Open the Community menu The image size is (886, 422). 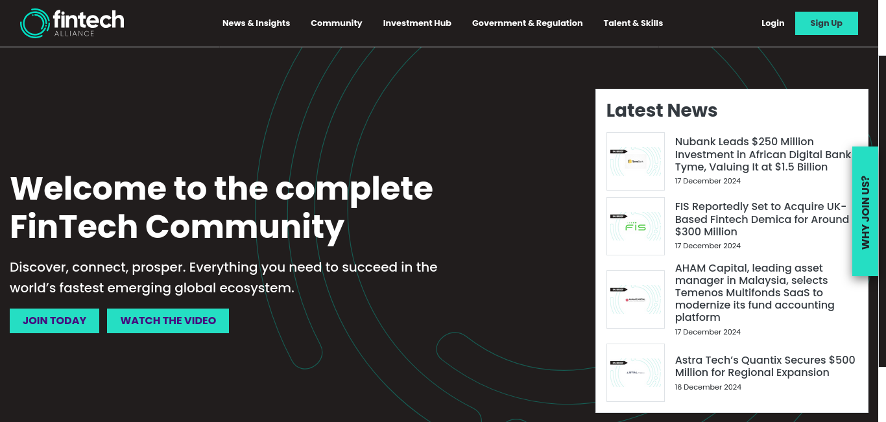click(337, 23)
